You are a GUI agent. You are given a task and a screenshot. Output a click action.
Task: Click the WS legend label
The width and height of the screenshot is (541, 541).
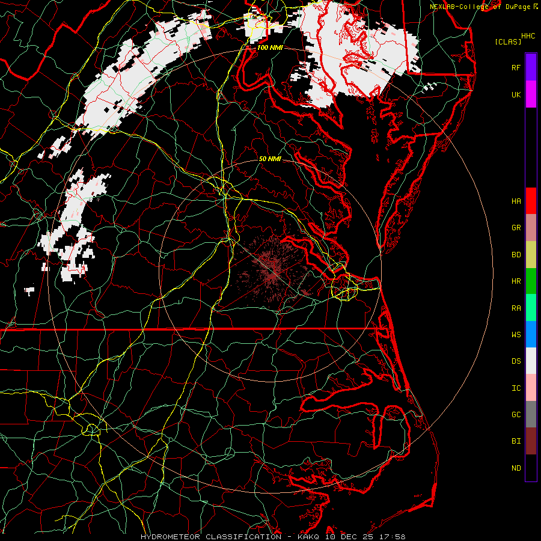click(x=516, y=335)
